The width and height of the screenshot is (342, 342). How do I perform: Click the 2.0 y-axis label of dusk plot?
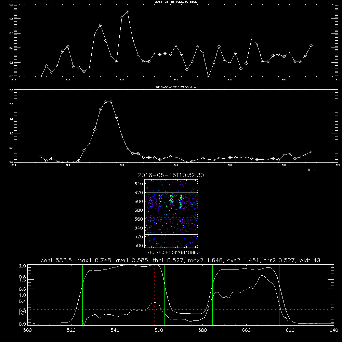click(x=11, y=104)
